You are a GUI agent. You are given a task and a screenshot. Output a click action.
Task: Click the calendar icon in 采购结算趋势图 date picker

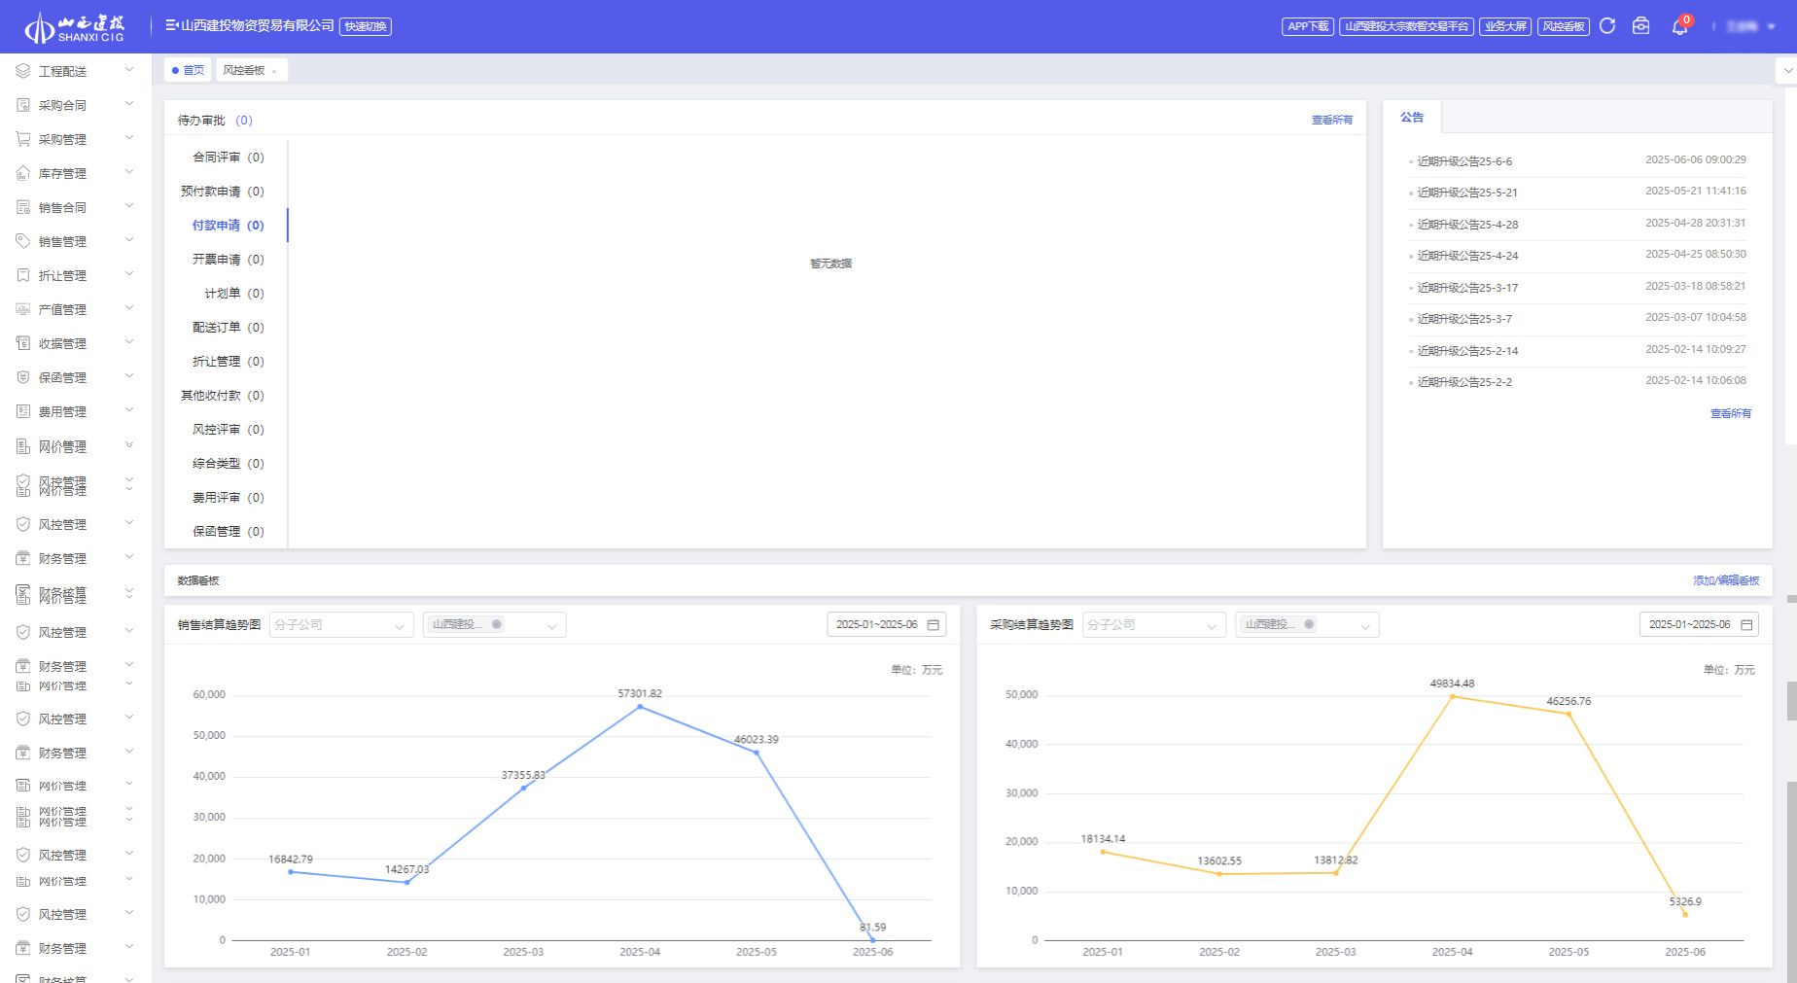(x=1746, y=624)
